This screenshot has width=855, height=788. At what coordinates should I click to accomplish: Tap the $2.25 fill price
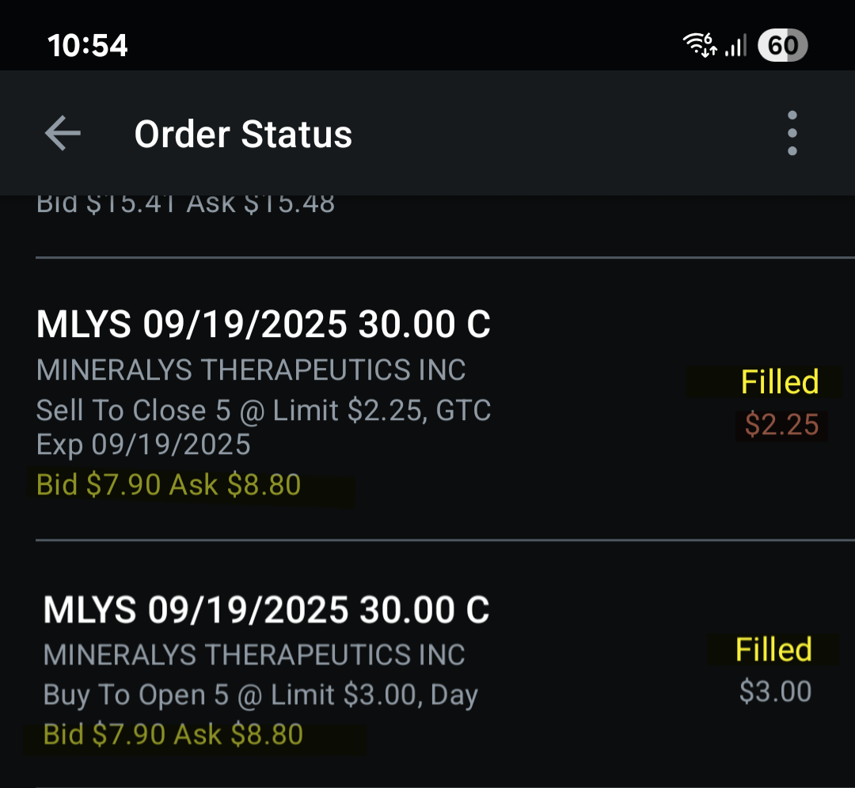782,425
